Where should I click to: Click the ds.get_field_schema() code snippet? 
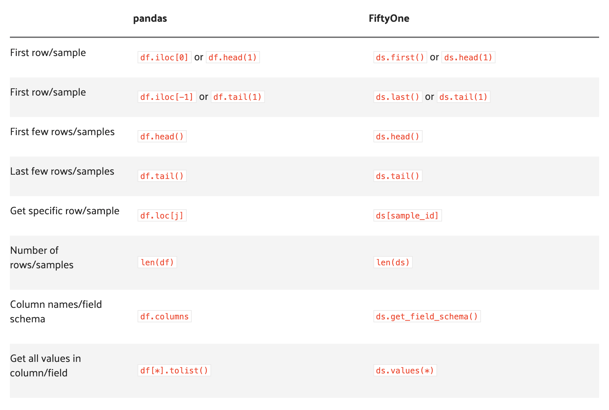click(427, 316)
